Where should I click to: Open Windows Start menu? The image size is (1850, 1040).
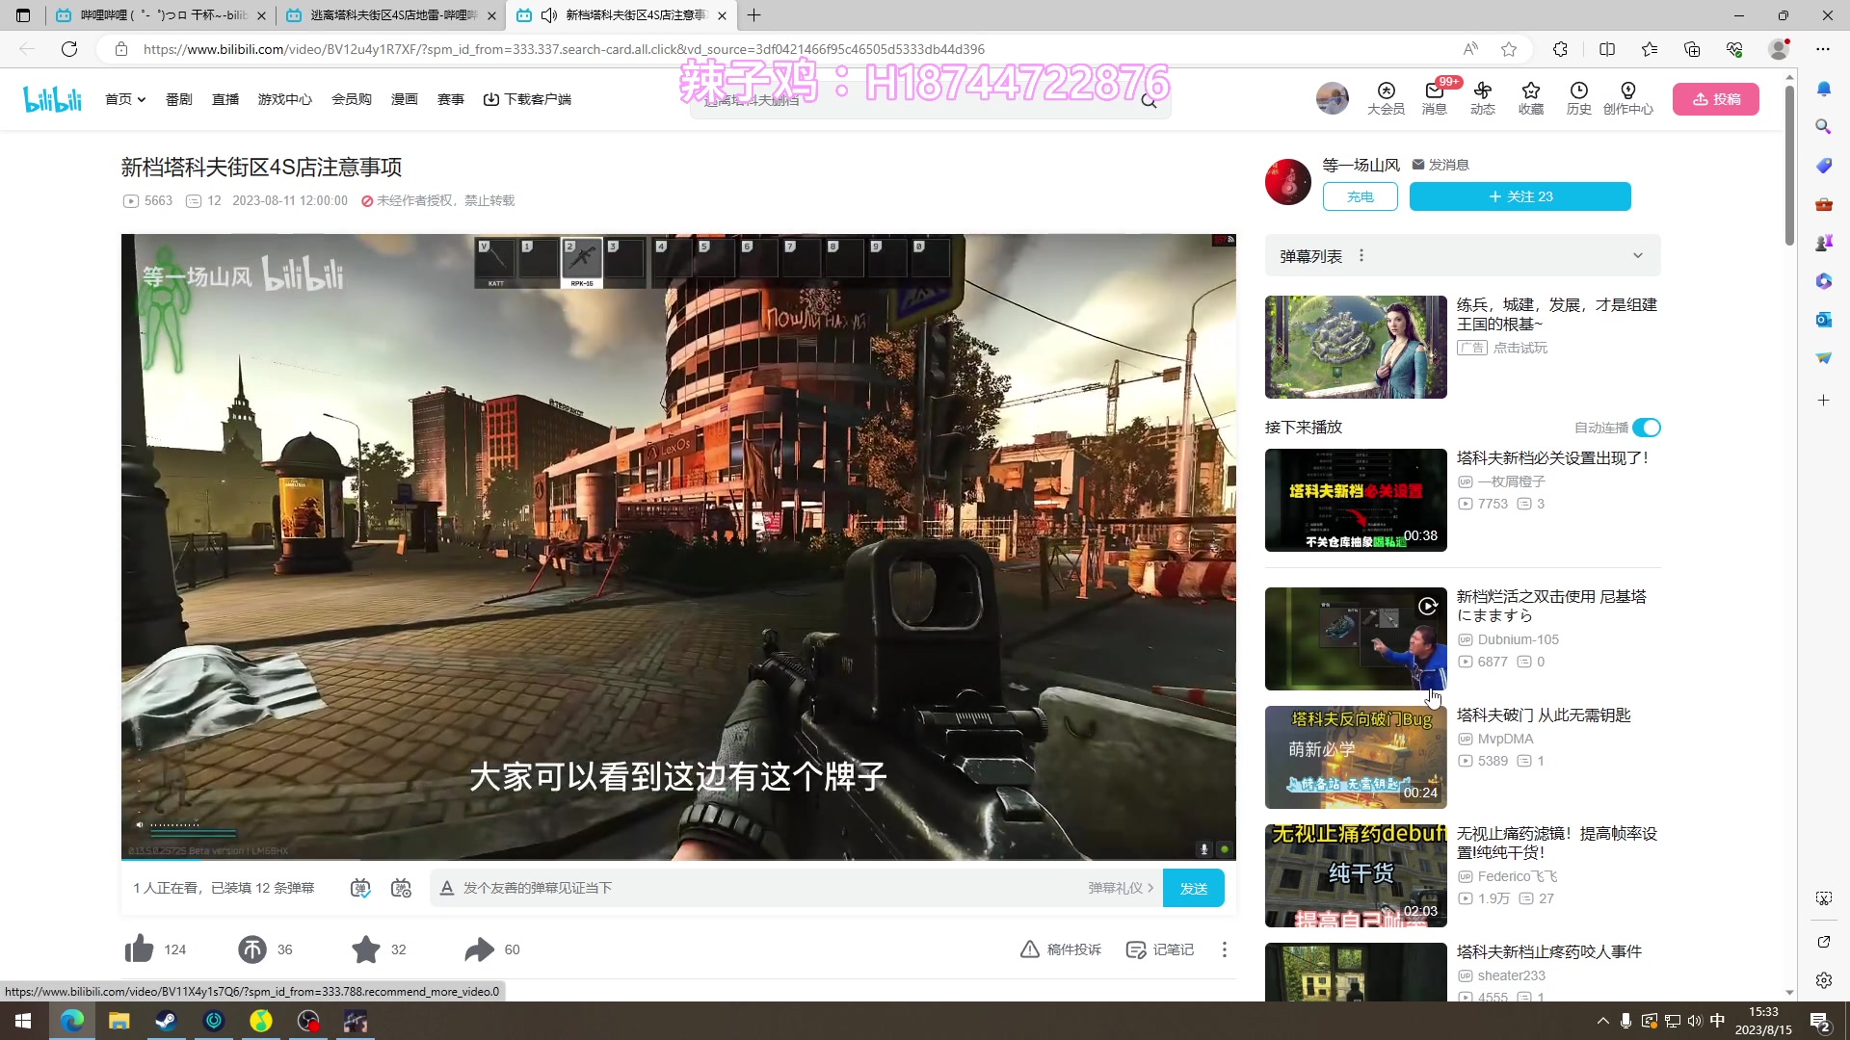click(x=23, y=1021)
